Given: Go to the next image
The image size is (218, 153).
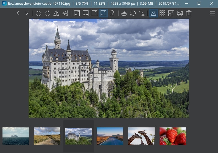Looking at the screenshot, I should point(27,13).
